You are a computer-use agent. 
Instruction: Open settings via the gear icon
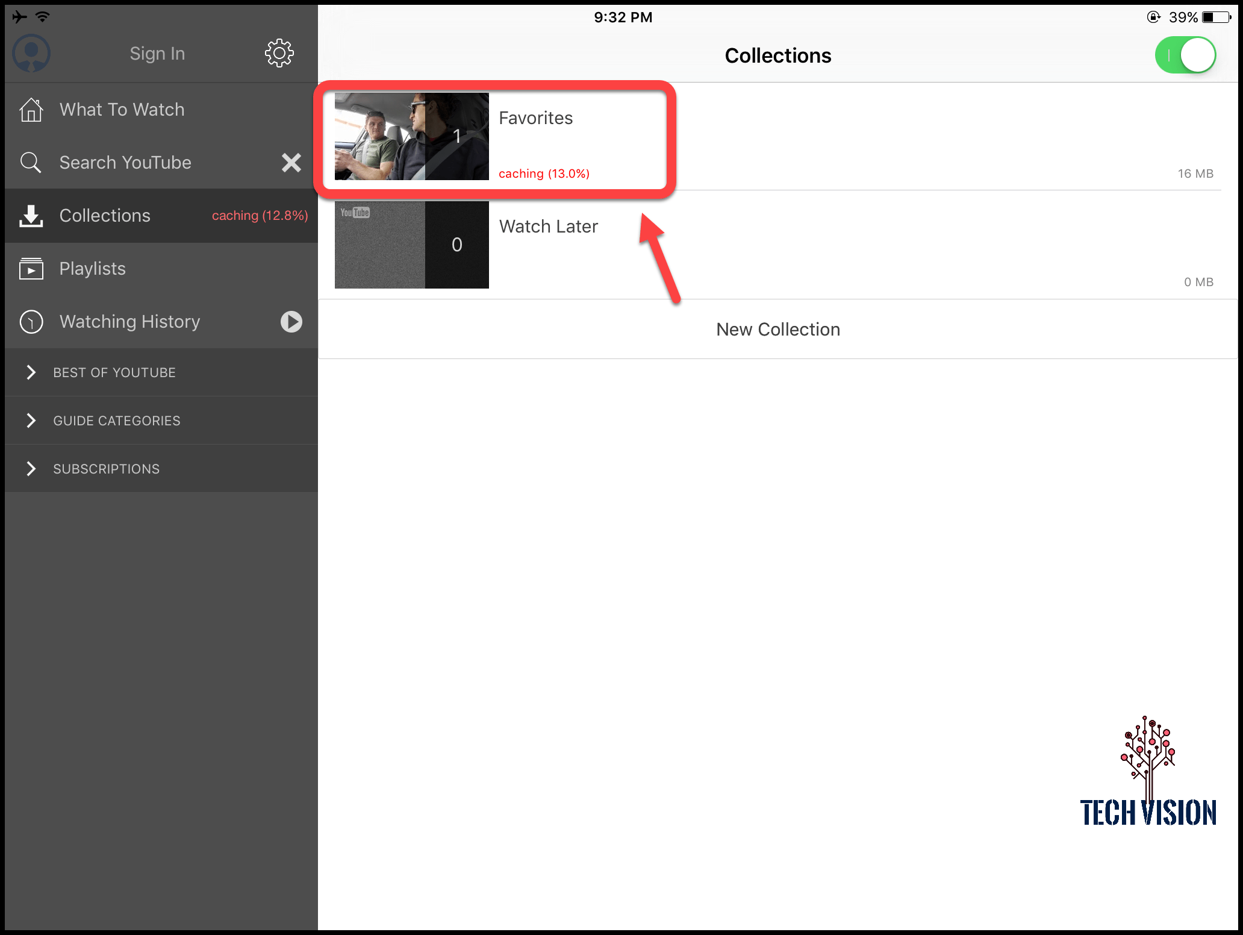click(279, 54)
